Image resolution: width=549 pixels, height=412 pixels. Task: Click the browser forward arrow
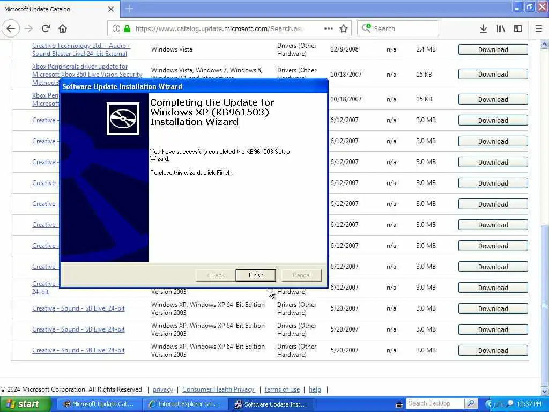[29, 29]
